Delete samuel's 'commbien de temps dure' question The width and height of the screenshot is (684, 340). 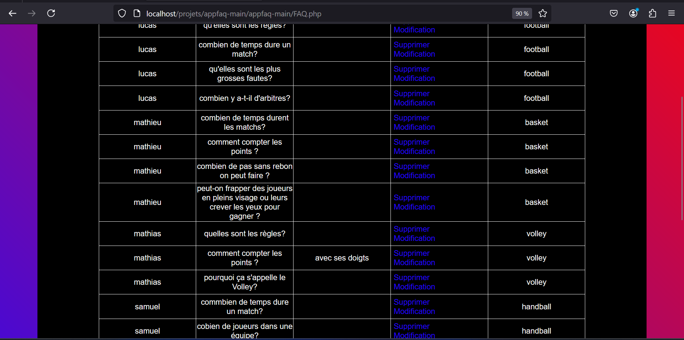412,302
